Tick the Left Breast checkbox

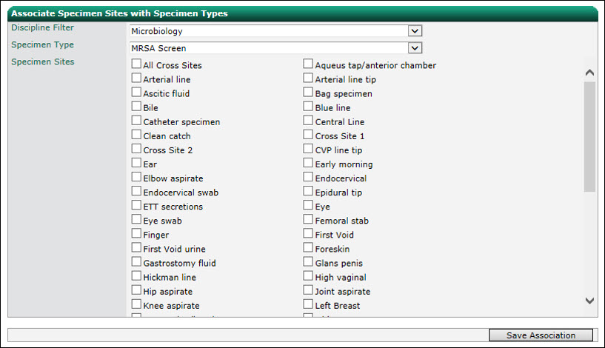[x=308, y=304]
